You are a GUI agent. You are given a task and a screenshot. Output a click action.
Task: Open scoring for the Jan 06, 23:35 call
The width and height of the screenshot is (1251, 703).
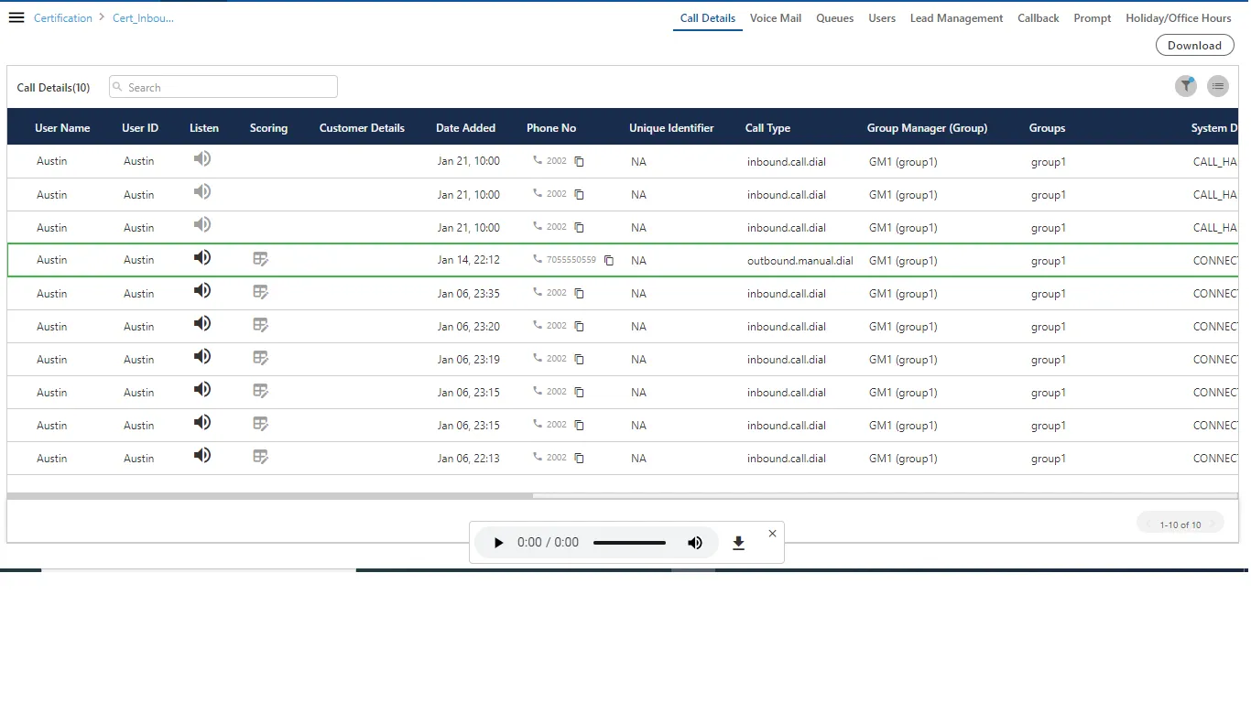261,293
